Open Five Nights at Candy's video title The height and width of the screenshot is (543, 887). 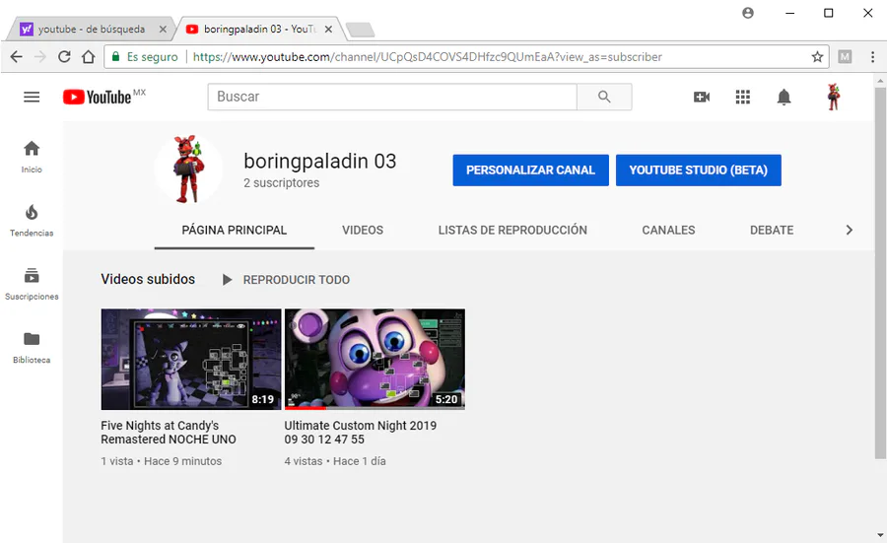click(x=169, y=433)
